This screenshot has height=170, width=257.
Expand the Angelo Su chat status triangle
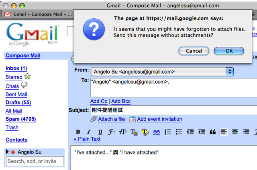point(7,152)
